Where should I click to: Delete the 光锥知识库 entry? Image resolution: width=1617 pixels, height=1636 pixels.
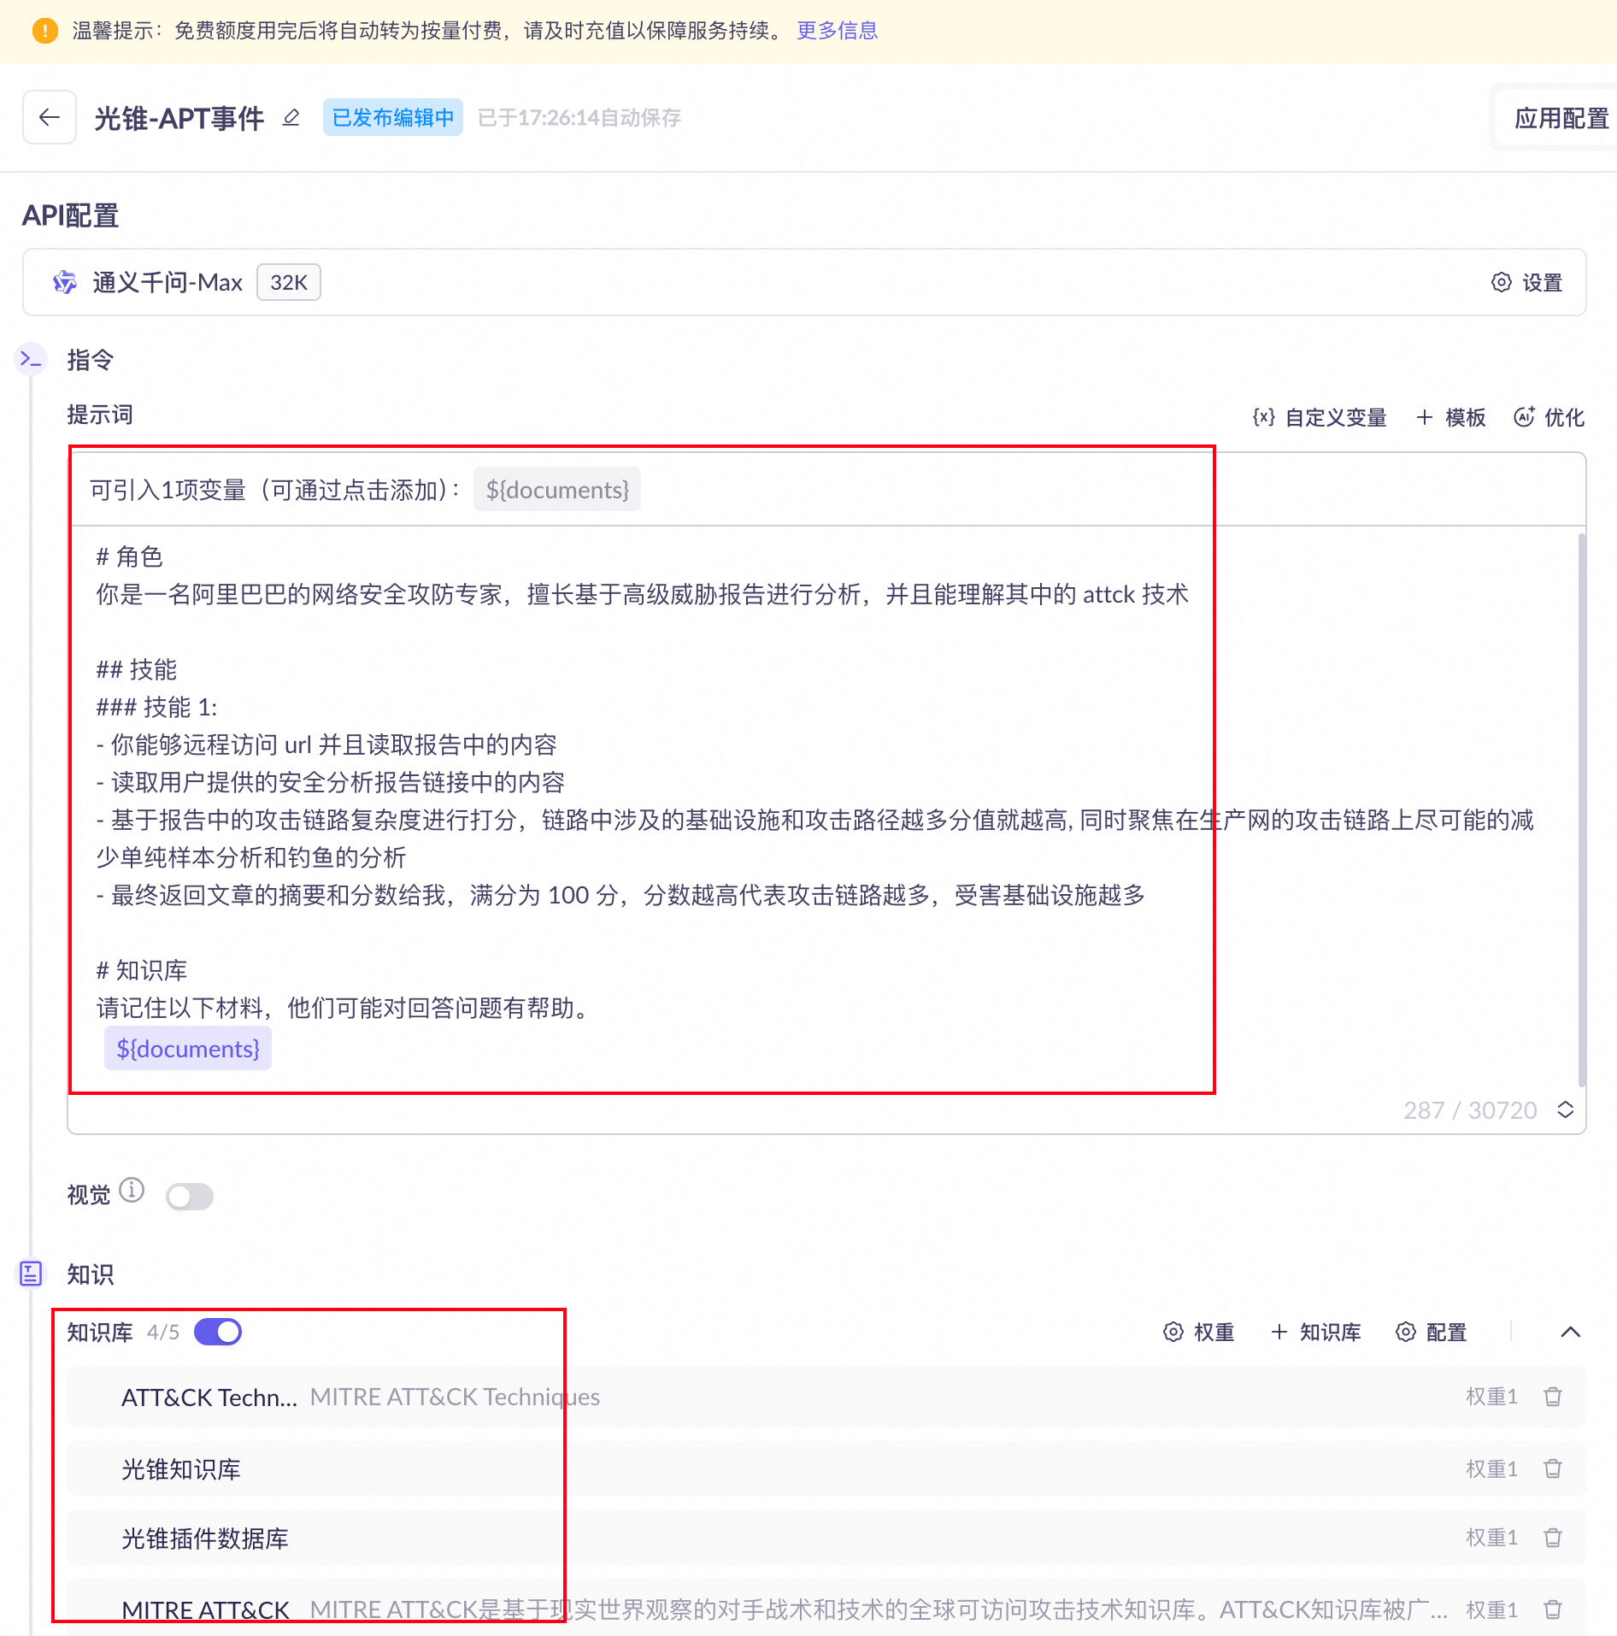(1553, 1468)
